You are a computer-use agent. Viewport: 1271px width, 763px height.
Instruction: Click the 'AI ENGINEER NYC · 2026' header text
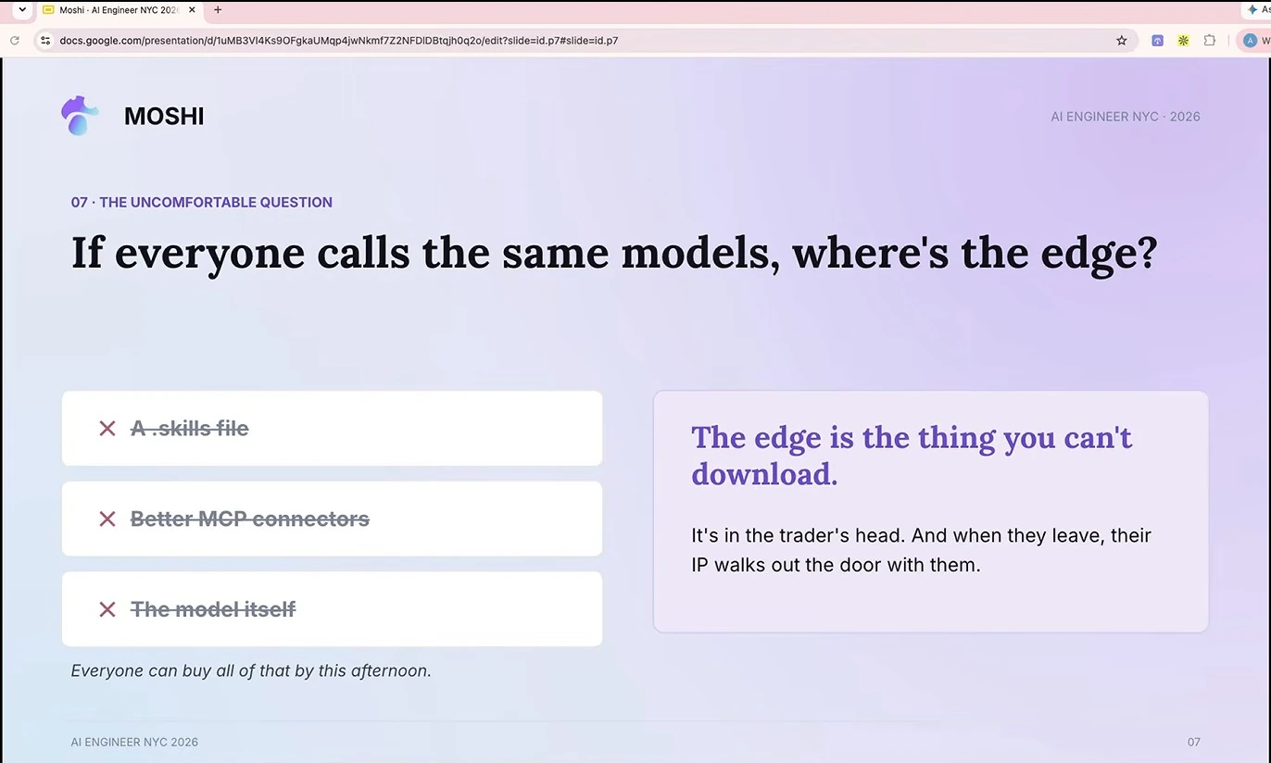[1126, 117]
